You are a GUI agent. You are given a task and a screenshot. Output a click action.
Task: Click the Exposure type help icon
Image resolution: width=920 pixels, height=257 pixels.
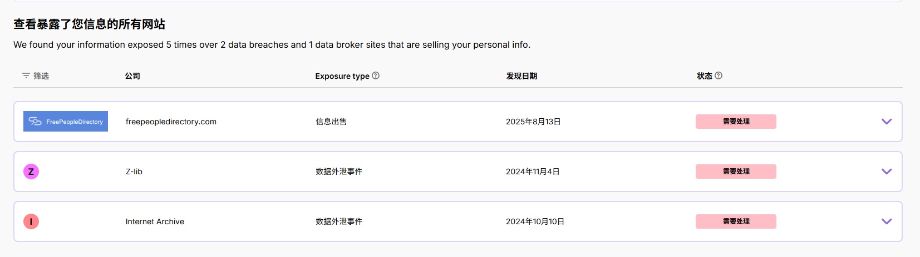(376, 75)
